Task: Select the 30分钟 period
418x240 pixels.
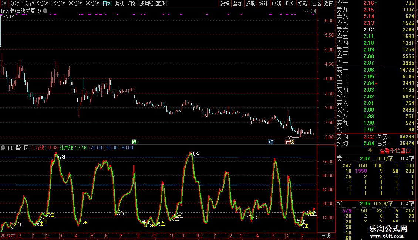Action: pyautogui.click(x=75, y=3)
